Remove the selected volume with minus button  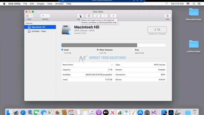pos(47,16)
